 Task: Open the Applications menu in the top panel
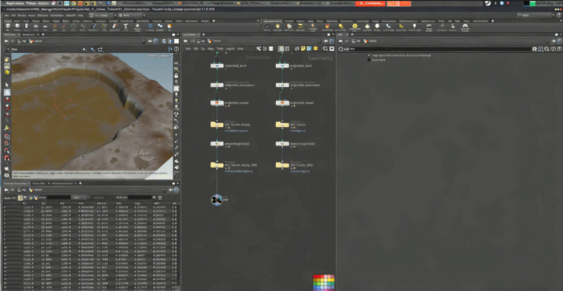15,3
